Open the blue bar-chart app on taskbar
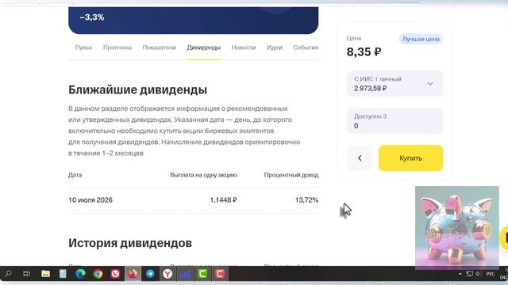Image resolution: width=508 pixels, height=285 pixels. (x=185, y=274)
